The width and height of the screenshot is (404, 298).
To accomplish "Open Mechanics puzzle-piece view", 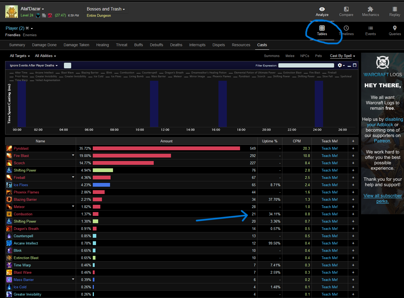I will click(370, 12).
